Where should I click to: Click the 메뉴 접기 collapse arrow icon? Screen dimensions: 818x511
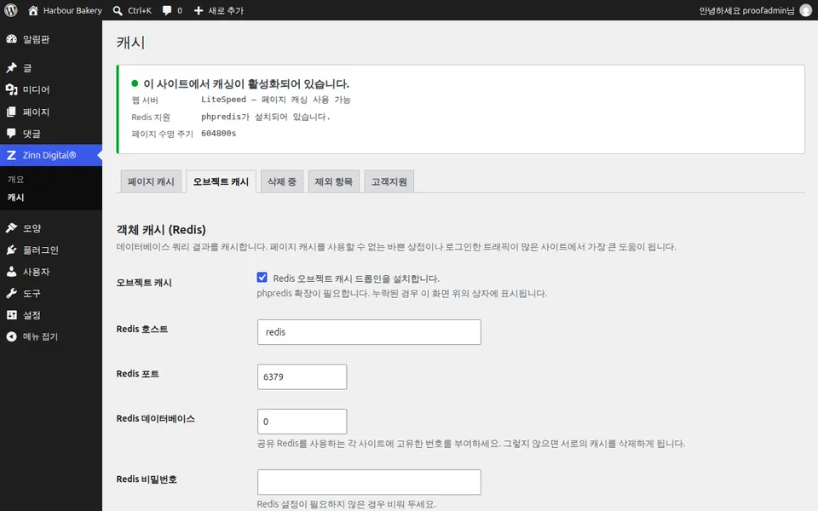pyautogui.click(x=11, y=336)
